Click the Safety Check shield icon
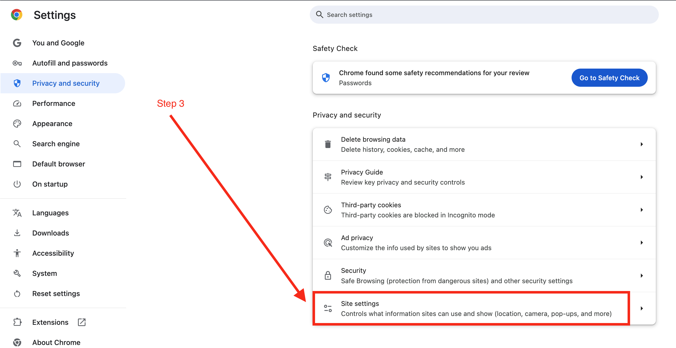Viewport: 676px width, 348px height. pos(326,78)
